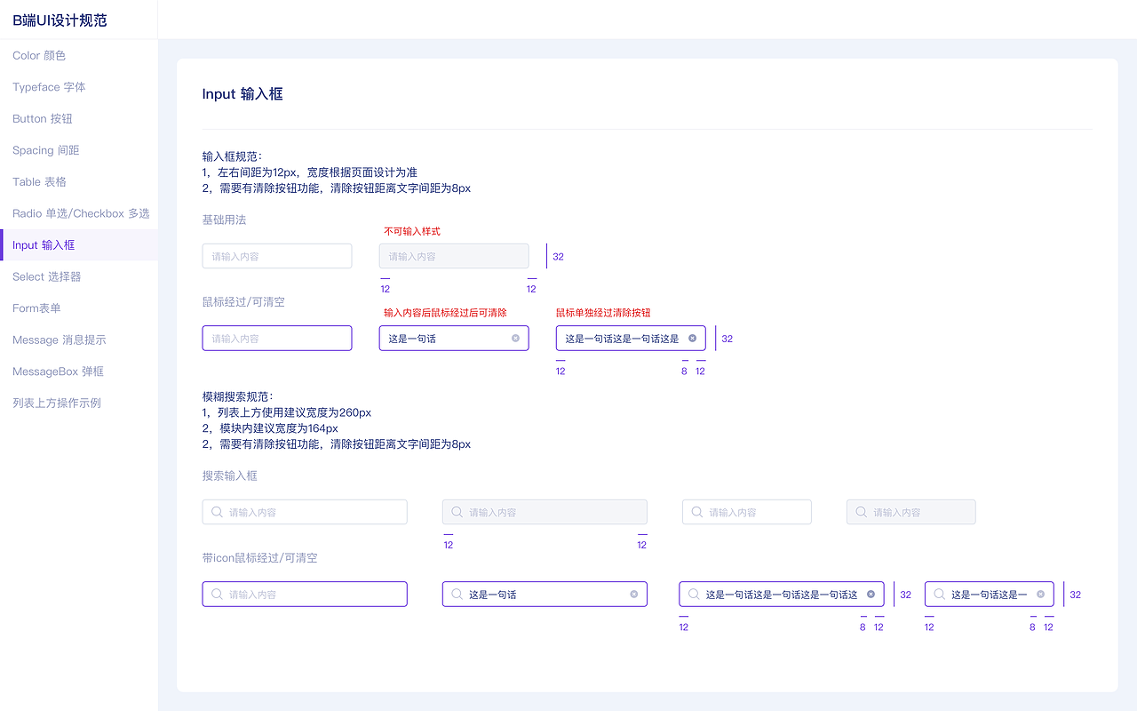Click the clear icon in the '这是一句话' basic input
1137x711 pixels.
(515, 338)
